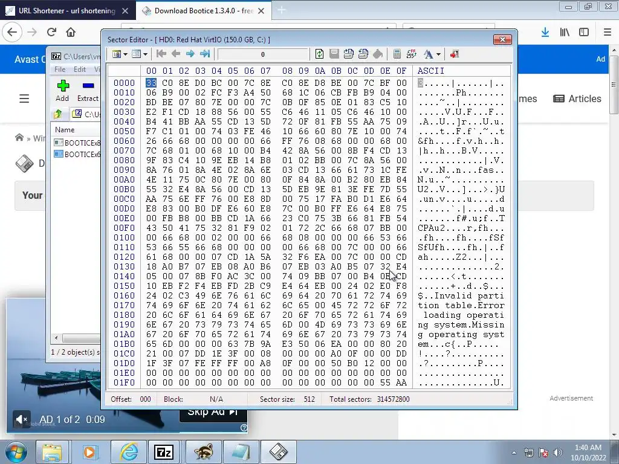Select first BOOTICEx8 file in 7-Zip list
This screenshot has height=464, width=619.
[x=77, y=143]
